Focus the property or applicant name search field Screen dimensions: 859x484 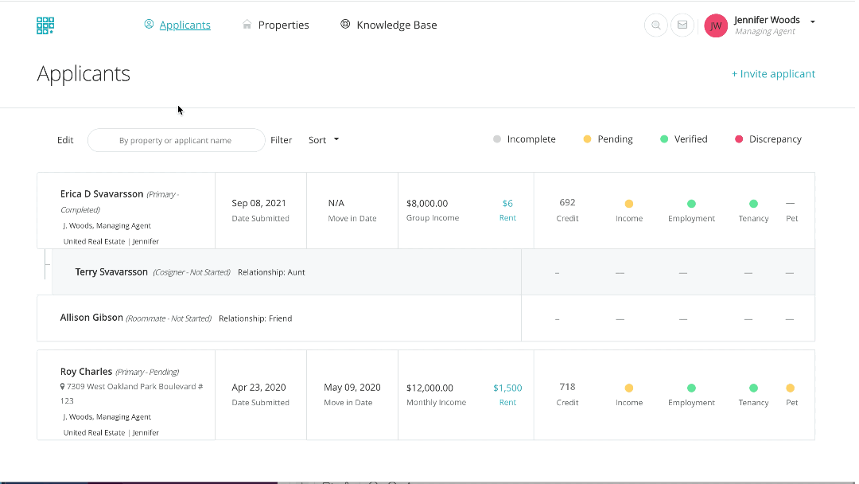click(176, 140)
